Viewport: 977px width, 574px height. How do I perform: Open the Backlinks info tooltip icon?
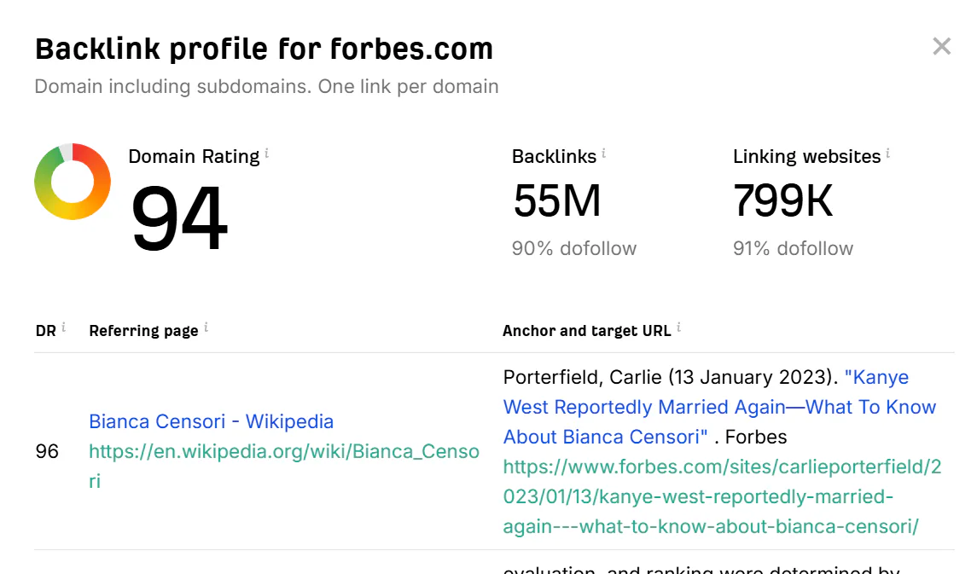604,153
